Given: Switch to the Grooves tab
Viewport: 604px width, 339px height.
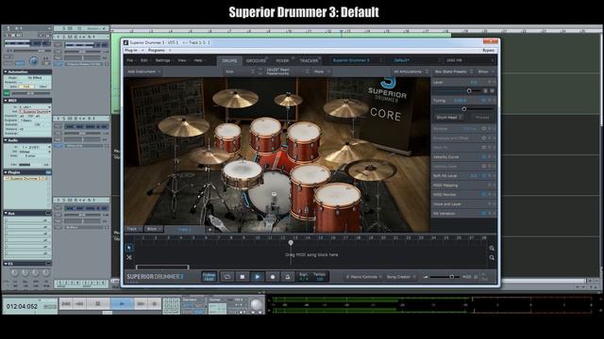Looking at the screenshot, I should point(256,60).
